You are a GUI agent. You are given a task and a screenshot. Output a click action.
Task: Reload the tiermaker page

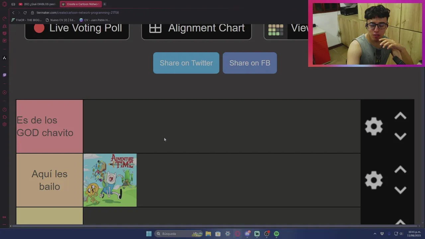(x=25, y=13)
